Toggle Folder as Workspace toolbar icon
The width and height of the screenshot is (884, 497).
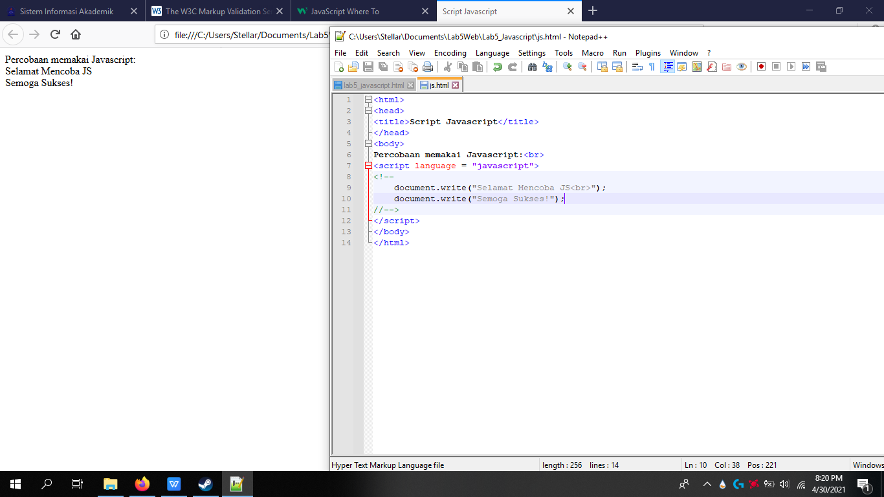click(x=726, y=67)
